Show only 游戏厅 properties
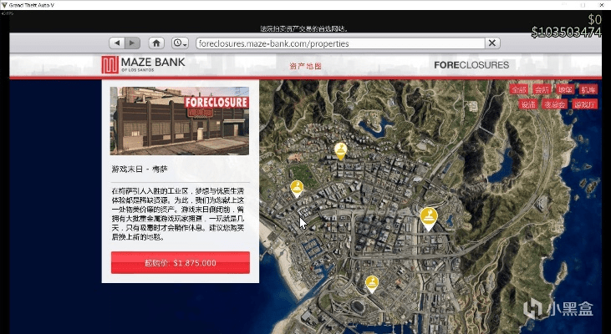This screenshot has width=611, height=334. point(583,104)
